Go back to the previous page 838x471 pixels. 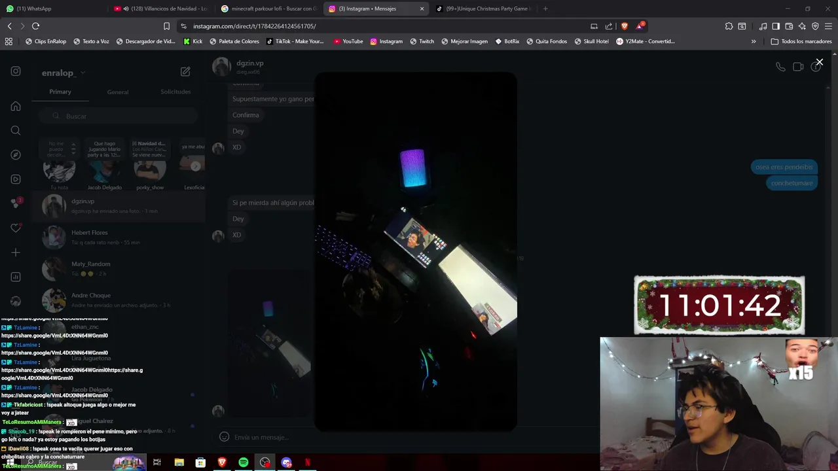(x=9, y=26)
